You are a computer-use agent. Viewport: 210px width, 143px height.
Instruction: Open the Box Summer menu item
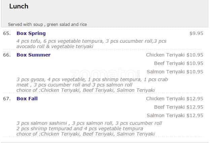point(33,55)
